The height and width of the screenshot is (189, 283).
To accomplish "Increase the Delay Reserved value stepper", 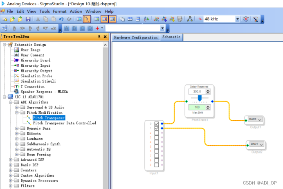I will (208, 90).
